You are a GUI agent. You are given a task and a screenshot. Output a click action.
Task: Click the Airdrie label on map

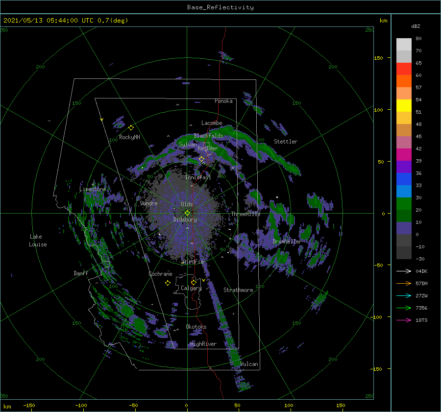[193, 262]
